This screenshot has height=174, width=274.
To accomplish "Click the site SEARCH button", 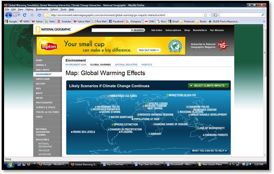I will pos(138,30).
